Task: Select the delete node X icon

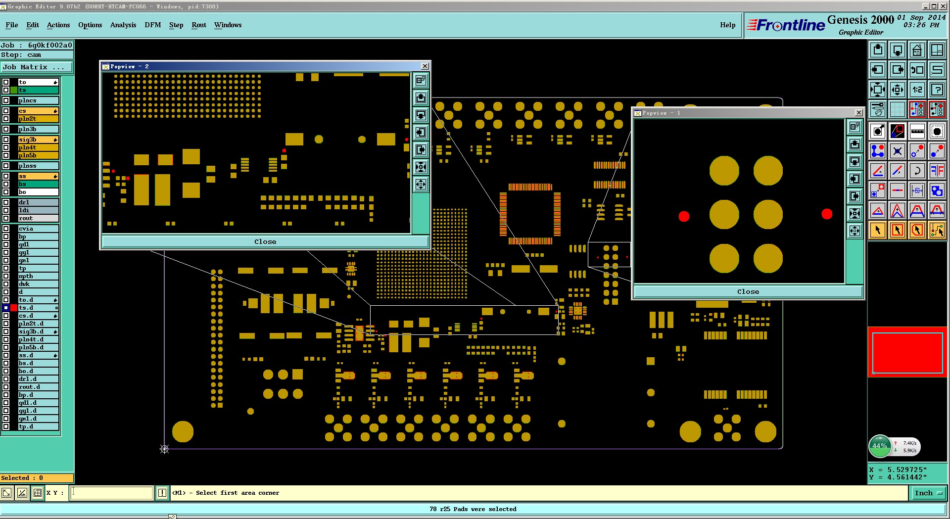Action: coord(897,151)
